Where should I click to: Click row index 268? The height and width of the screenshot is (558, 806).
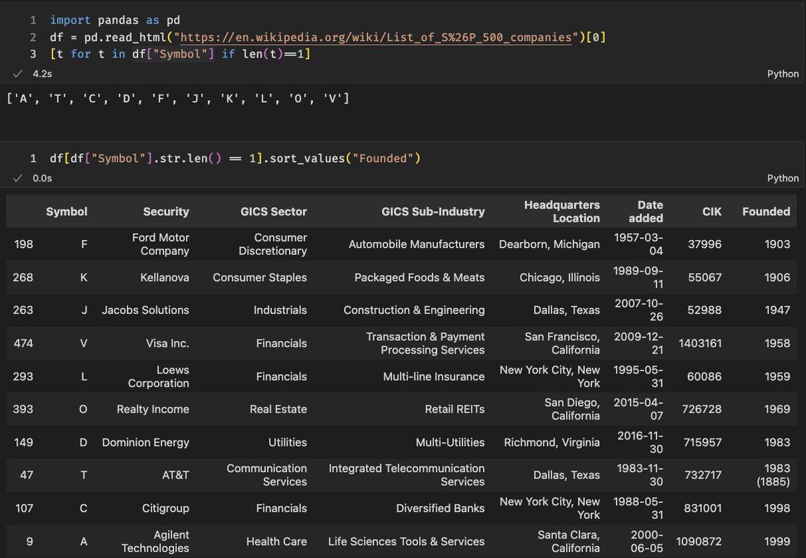(23, 277)
